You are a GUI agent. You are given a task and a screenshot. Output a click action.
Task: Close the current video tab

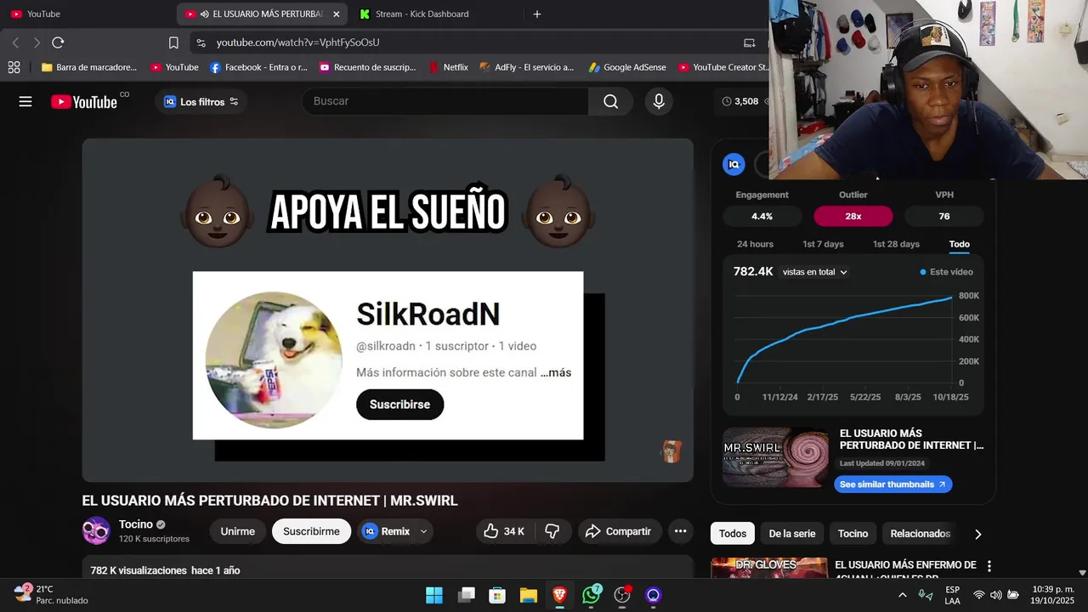click(x=336, y=14)
